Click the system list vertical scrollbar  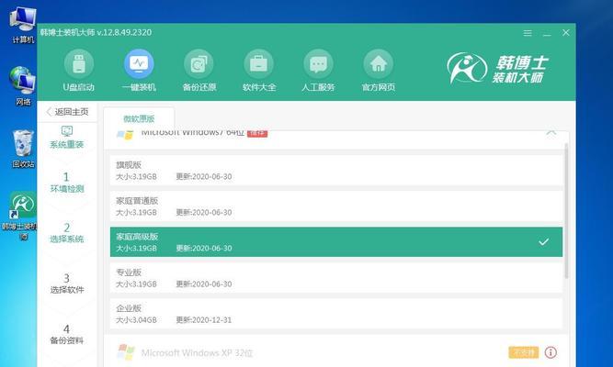click(x=566, y=211)
